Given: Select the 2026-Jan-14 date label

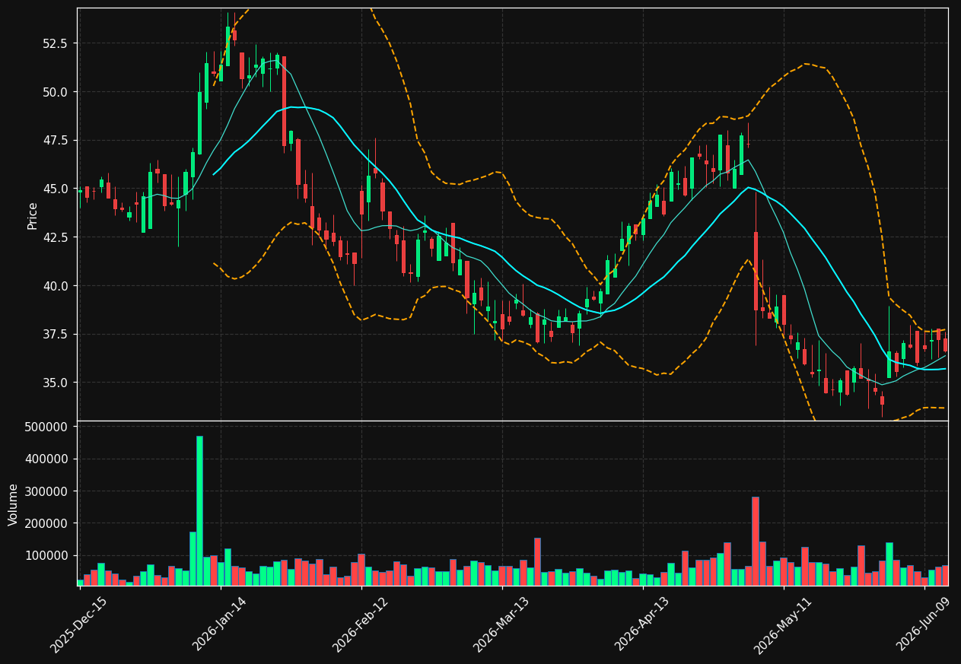Looking at the screenshot, I should (x=220, y=624).
